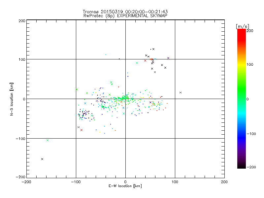Image resolution: width=264 pixels, height=198 pixels.
Task: Click the colorbar tick label "-200"
Action: click(251, 167)
